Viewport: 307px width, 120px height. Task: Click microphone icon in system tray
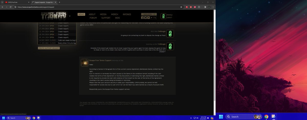tap(191, 118)
